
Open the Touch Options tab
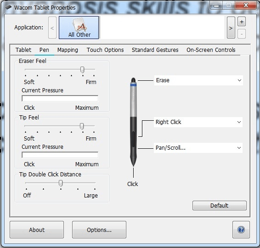tap(105, 50)
